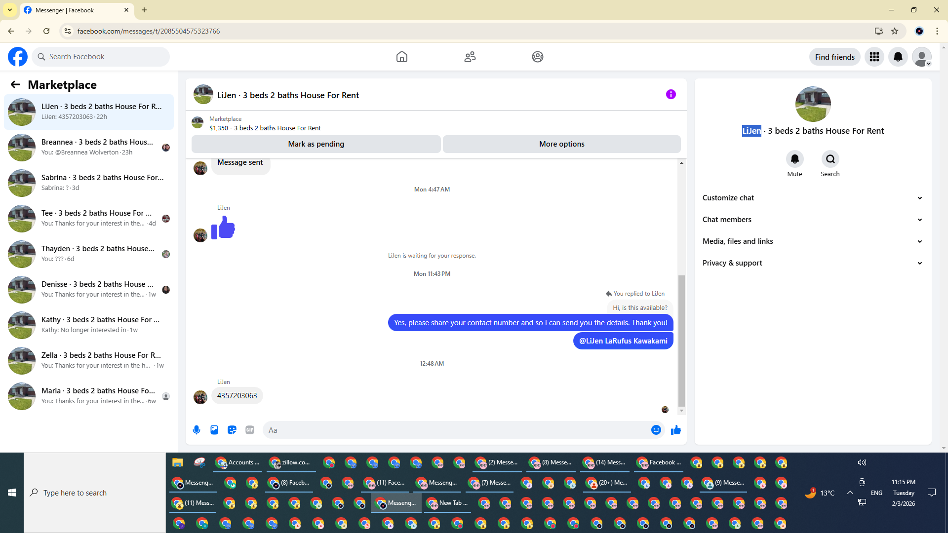Expand Chat members section
Image resolution: width=948 pixels, height=533 pixels.
[x=812, y=220]
